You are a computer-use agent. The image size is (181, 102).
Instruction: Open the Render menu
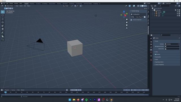click(11, 3)
